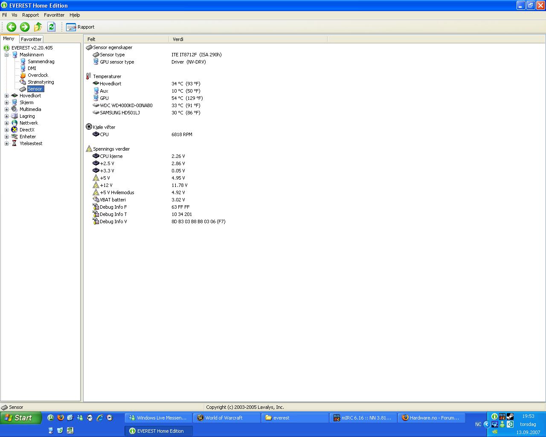Click the up-level arrow toolbar icon
Screen dimensions: 546x437
click(x=38, y=27)
